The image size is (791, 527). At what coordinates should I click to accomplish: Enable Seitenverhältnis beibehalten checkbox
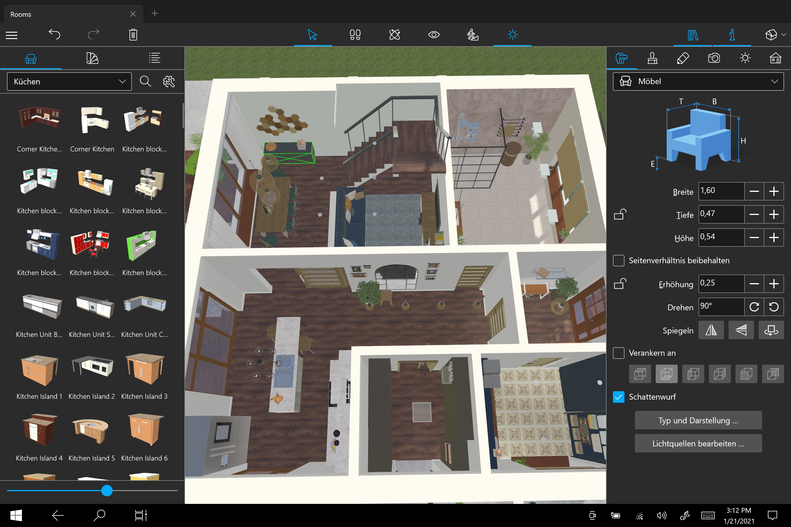[x=618, y=261]
